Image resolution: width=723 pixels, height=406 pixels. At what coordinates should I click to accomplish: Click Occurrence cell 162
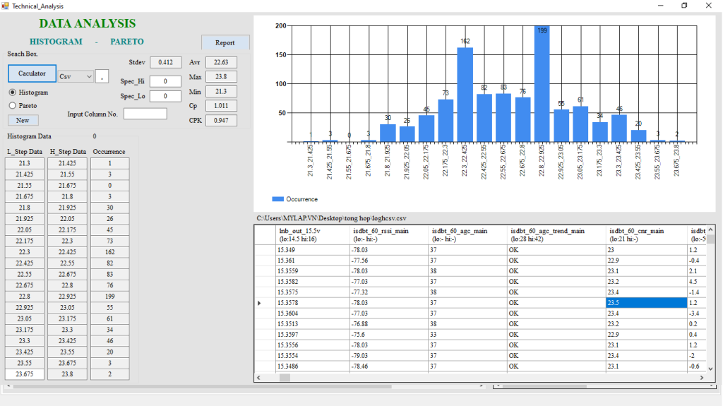pos(109,252)
